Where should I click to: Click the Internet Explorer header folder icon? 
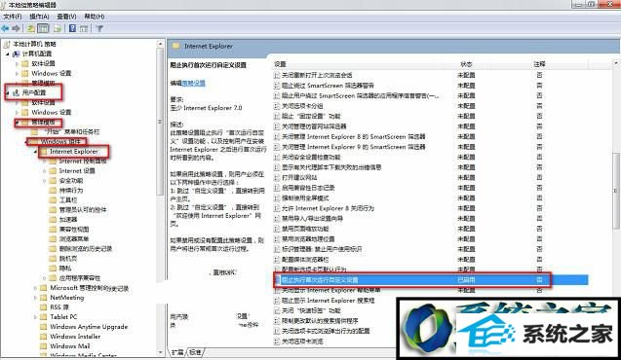175,47
